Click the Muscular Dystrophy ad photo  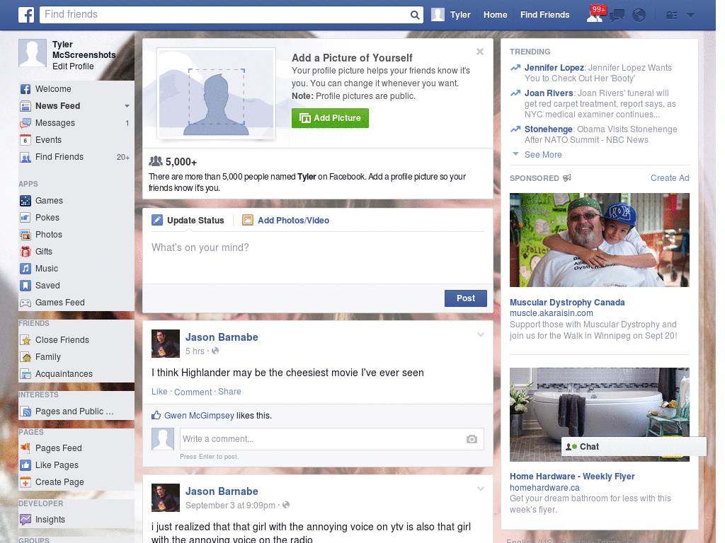[x=599, y=240]
